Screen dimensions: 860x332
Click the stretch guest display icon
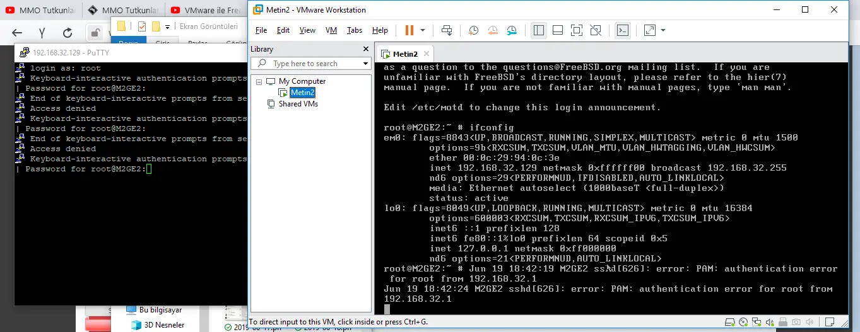pos(650,30)
